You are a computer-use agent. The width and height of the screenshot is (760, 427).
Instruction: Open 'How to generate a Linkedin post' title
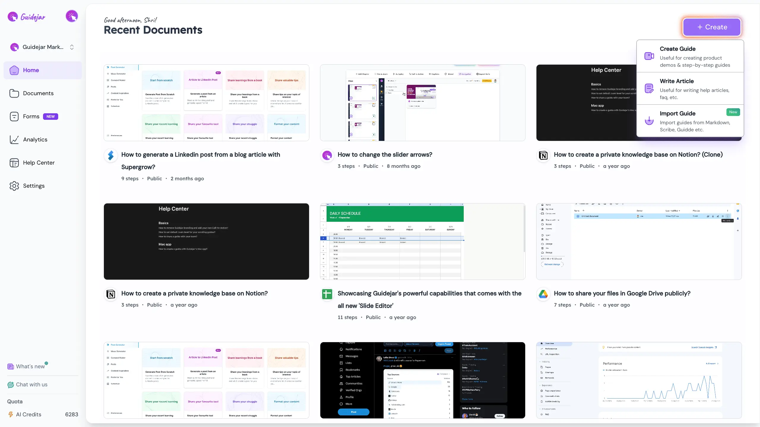[x=201, y=161]
